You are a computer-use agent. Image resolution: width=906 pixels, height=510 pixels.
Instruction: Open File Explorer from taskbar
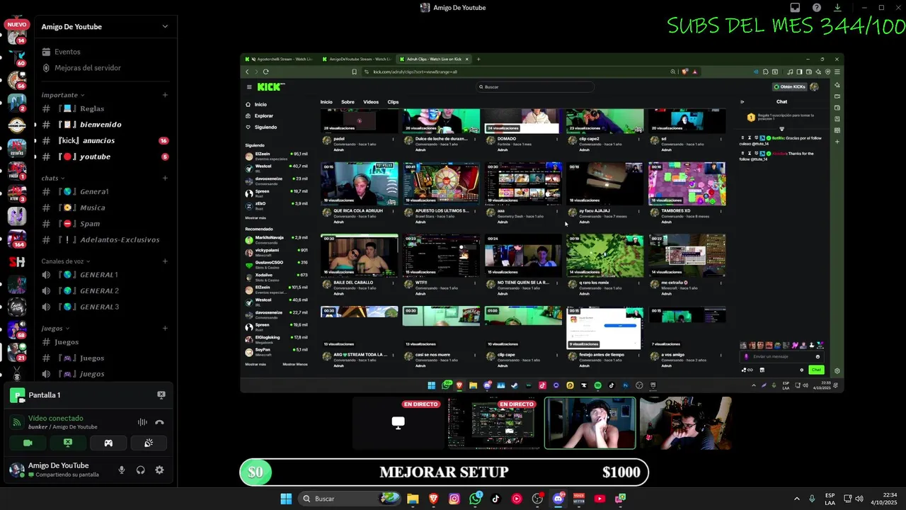413,499
